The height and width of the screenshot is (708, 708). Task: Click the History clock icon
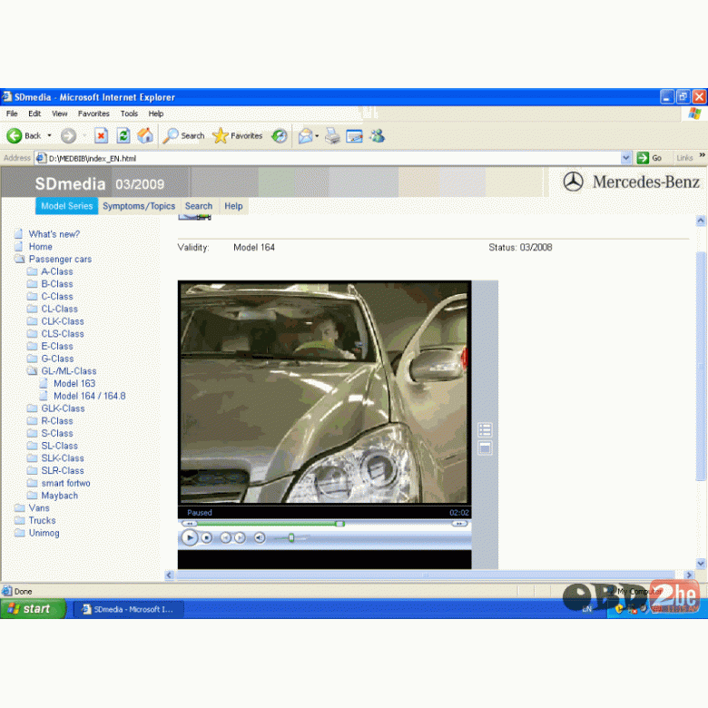[x=280, y=135]
